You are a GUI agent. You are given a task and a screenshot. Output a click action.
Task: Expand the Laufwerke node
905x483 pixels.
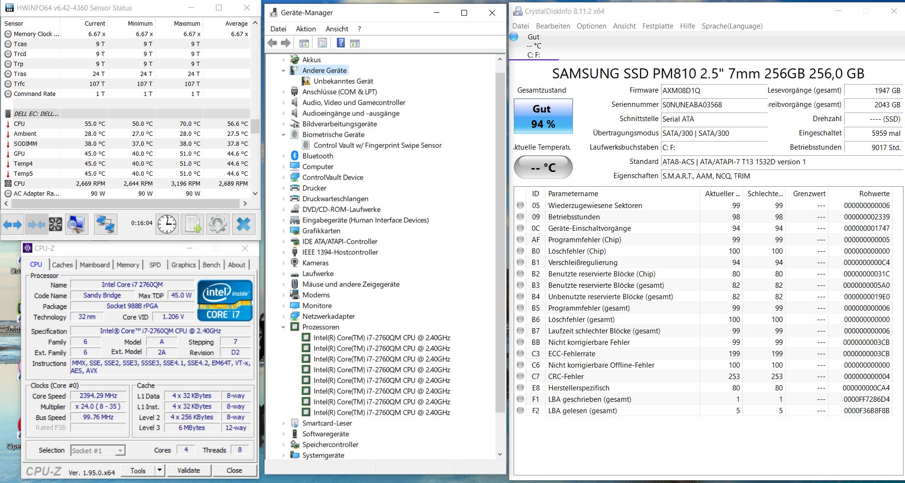283,274
